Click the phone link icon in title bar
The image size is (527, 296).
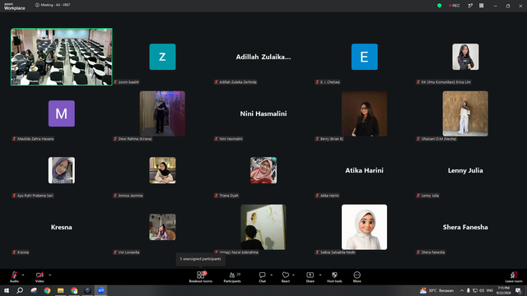click(470, 6)
